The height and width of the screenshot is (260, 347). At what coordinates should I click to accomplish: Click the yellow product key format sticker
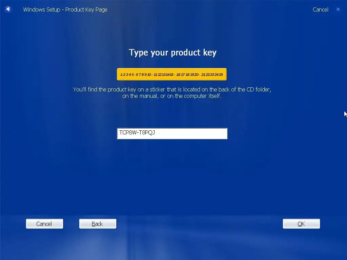coord(172,74)
